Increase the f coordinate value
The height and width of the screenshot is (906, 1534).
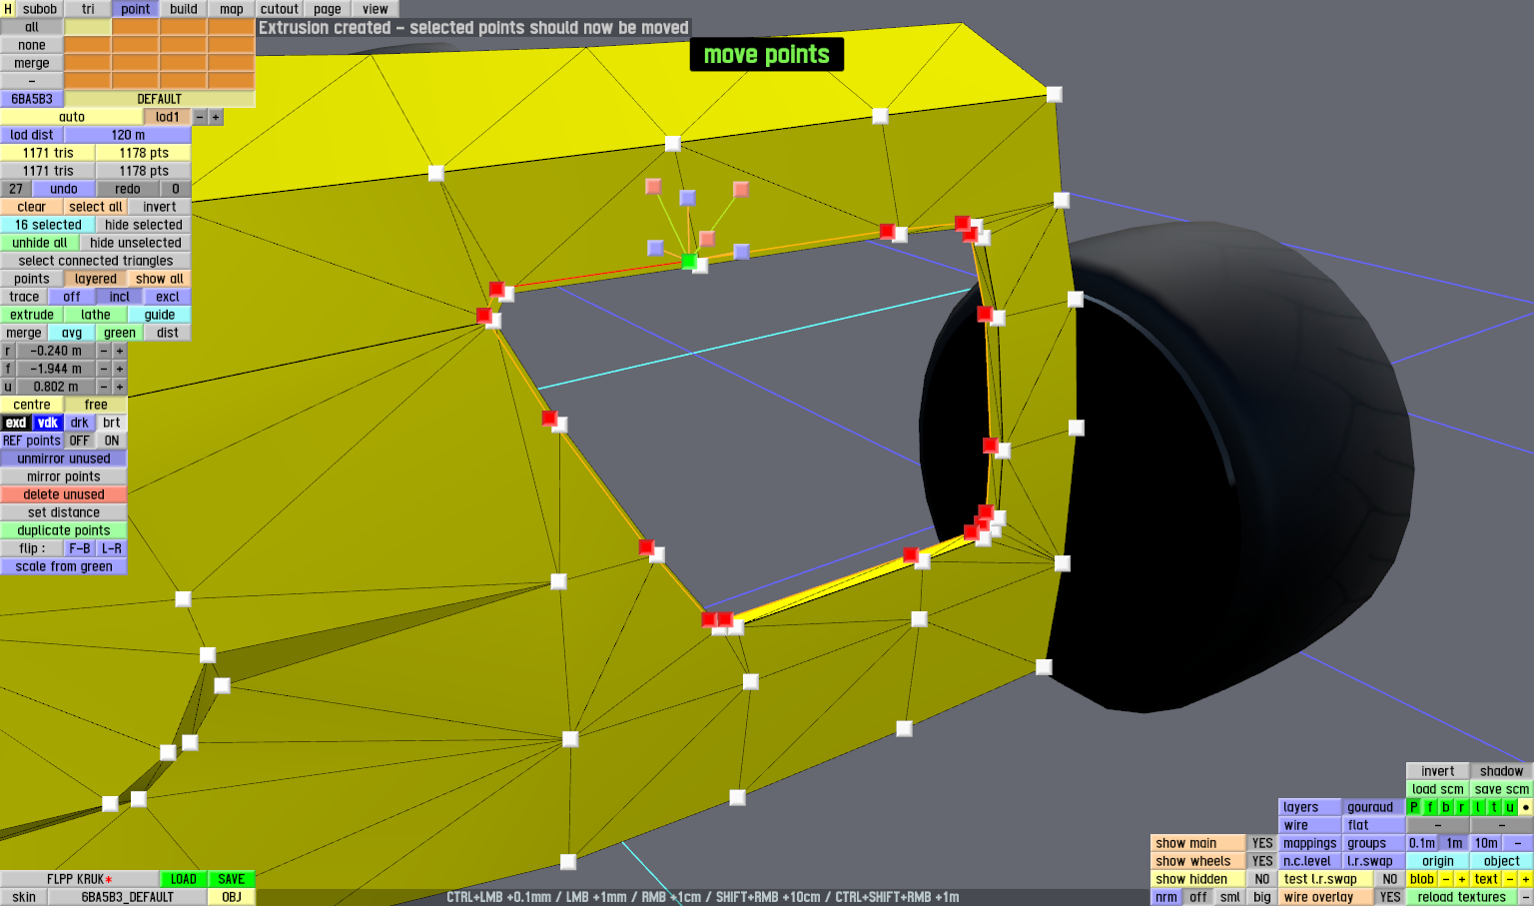coord(120,369)
